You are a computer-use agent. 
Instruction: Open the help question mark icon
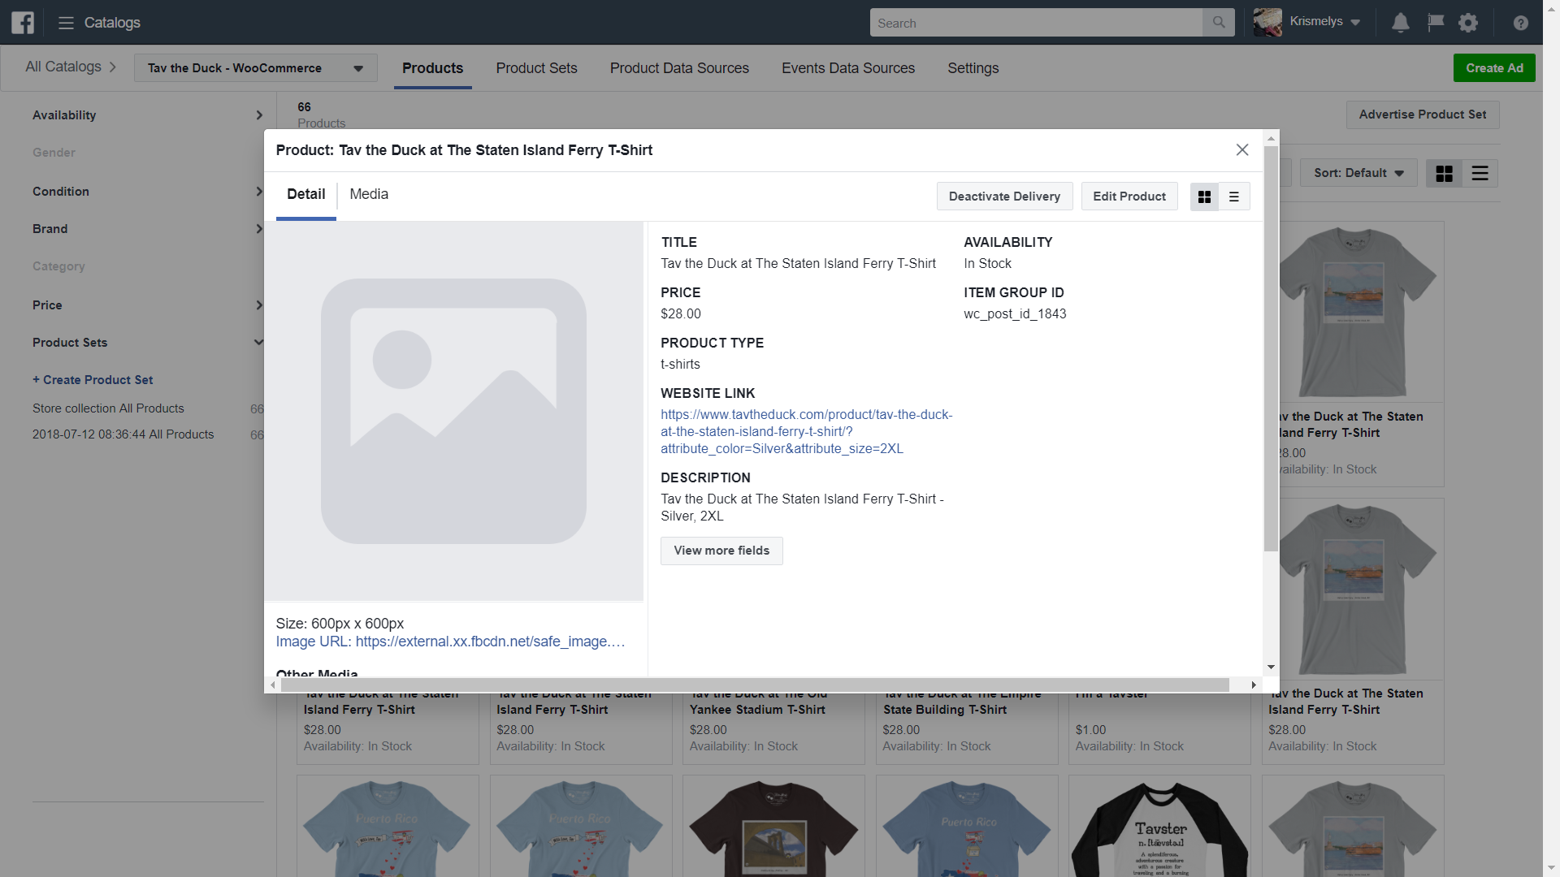(1520, 23)
